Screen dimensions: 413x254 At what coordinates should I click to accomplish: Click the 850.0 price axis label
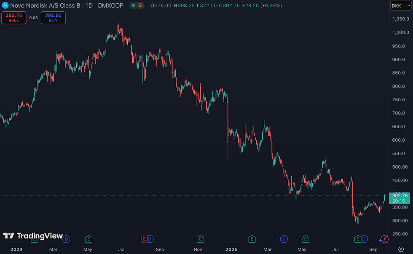[x=399, y=73]
